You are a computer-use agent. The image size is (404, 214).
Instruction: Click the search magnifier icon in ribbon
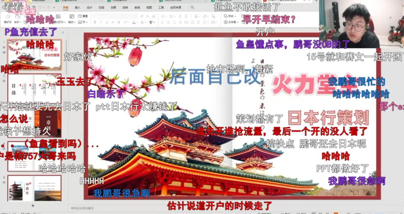(193, 8)
